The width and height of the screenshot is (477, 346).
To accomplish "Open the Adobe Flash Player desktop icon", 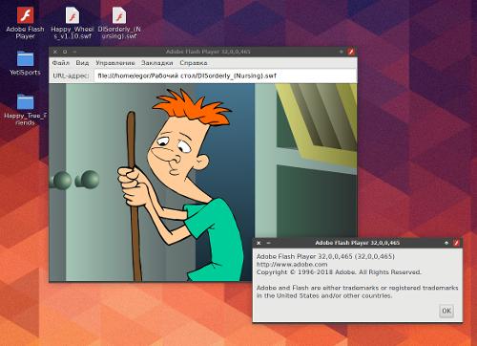I will pos(25,23).
